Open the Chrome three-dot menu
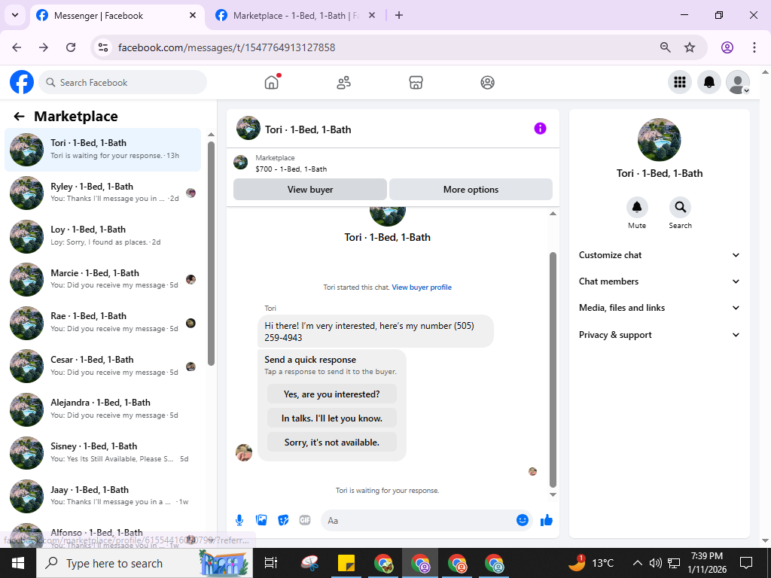 [754, 47]
